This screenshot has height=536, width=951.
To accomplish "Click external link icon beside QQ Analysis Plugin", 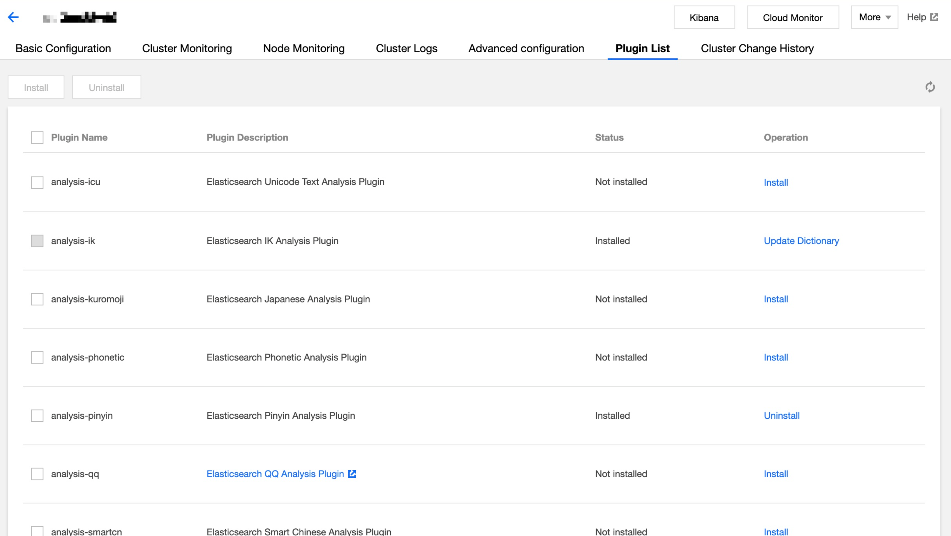I will pyautogui.click(x=352, y=474).
